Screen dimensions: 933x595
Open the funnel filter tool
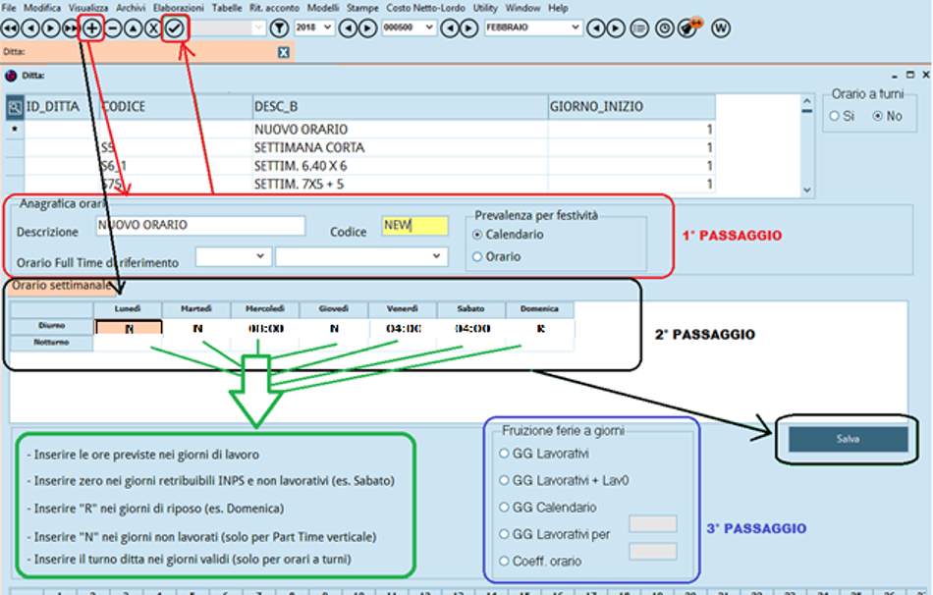pos(279,27)
